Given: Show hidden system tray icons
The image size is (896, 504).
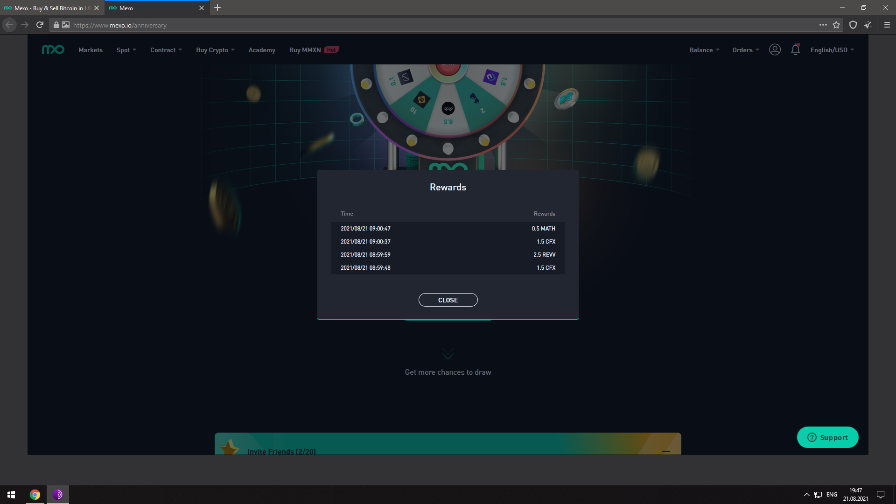Looking at the screenshot, I should [x=806, y=495].
